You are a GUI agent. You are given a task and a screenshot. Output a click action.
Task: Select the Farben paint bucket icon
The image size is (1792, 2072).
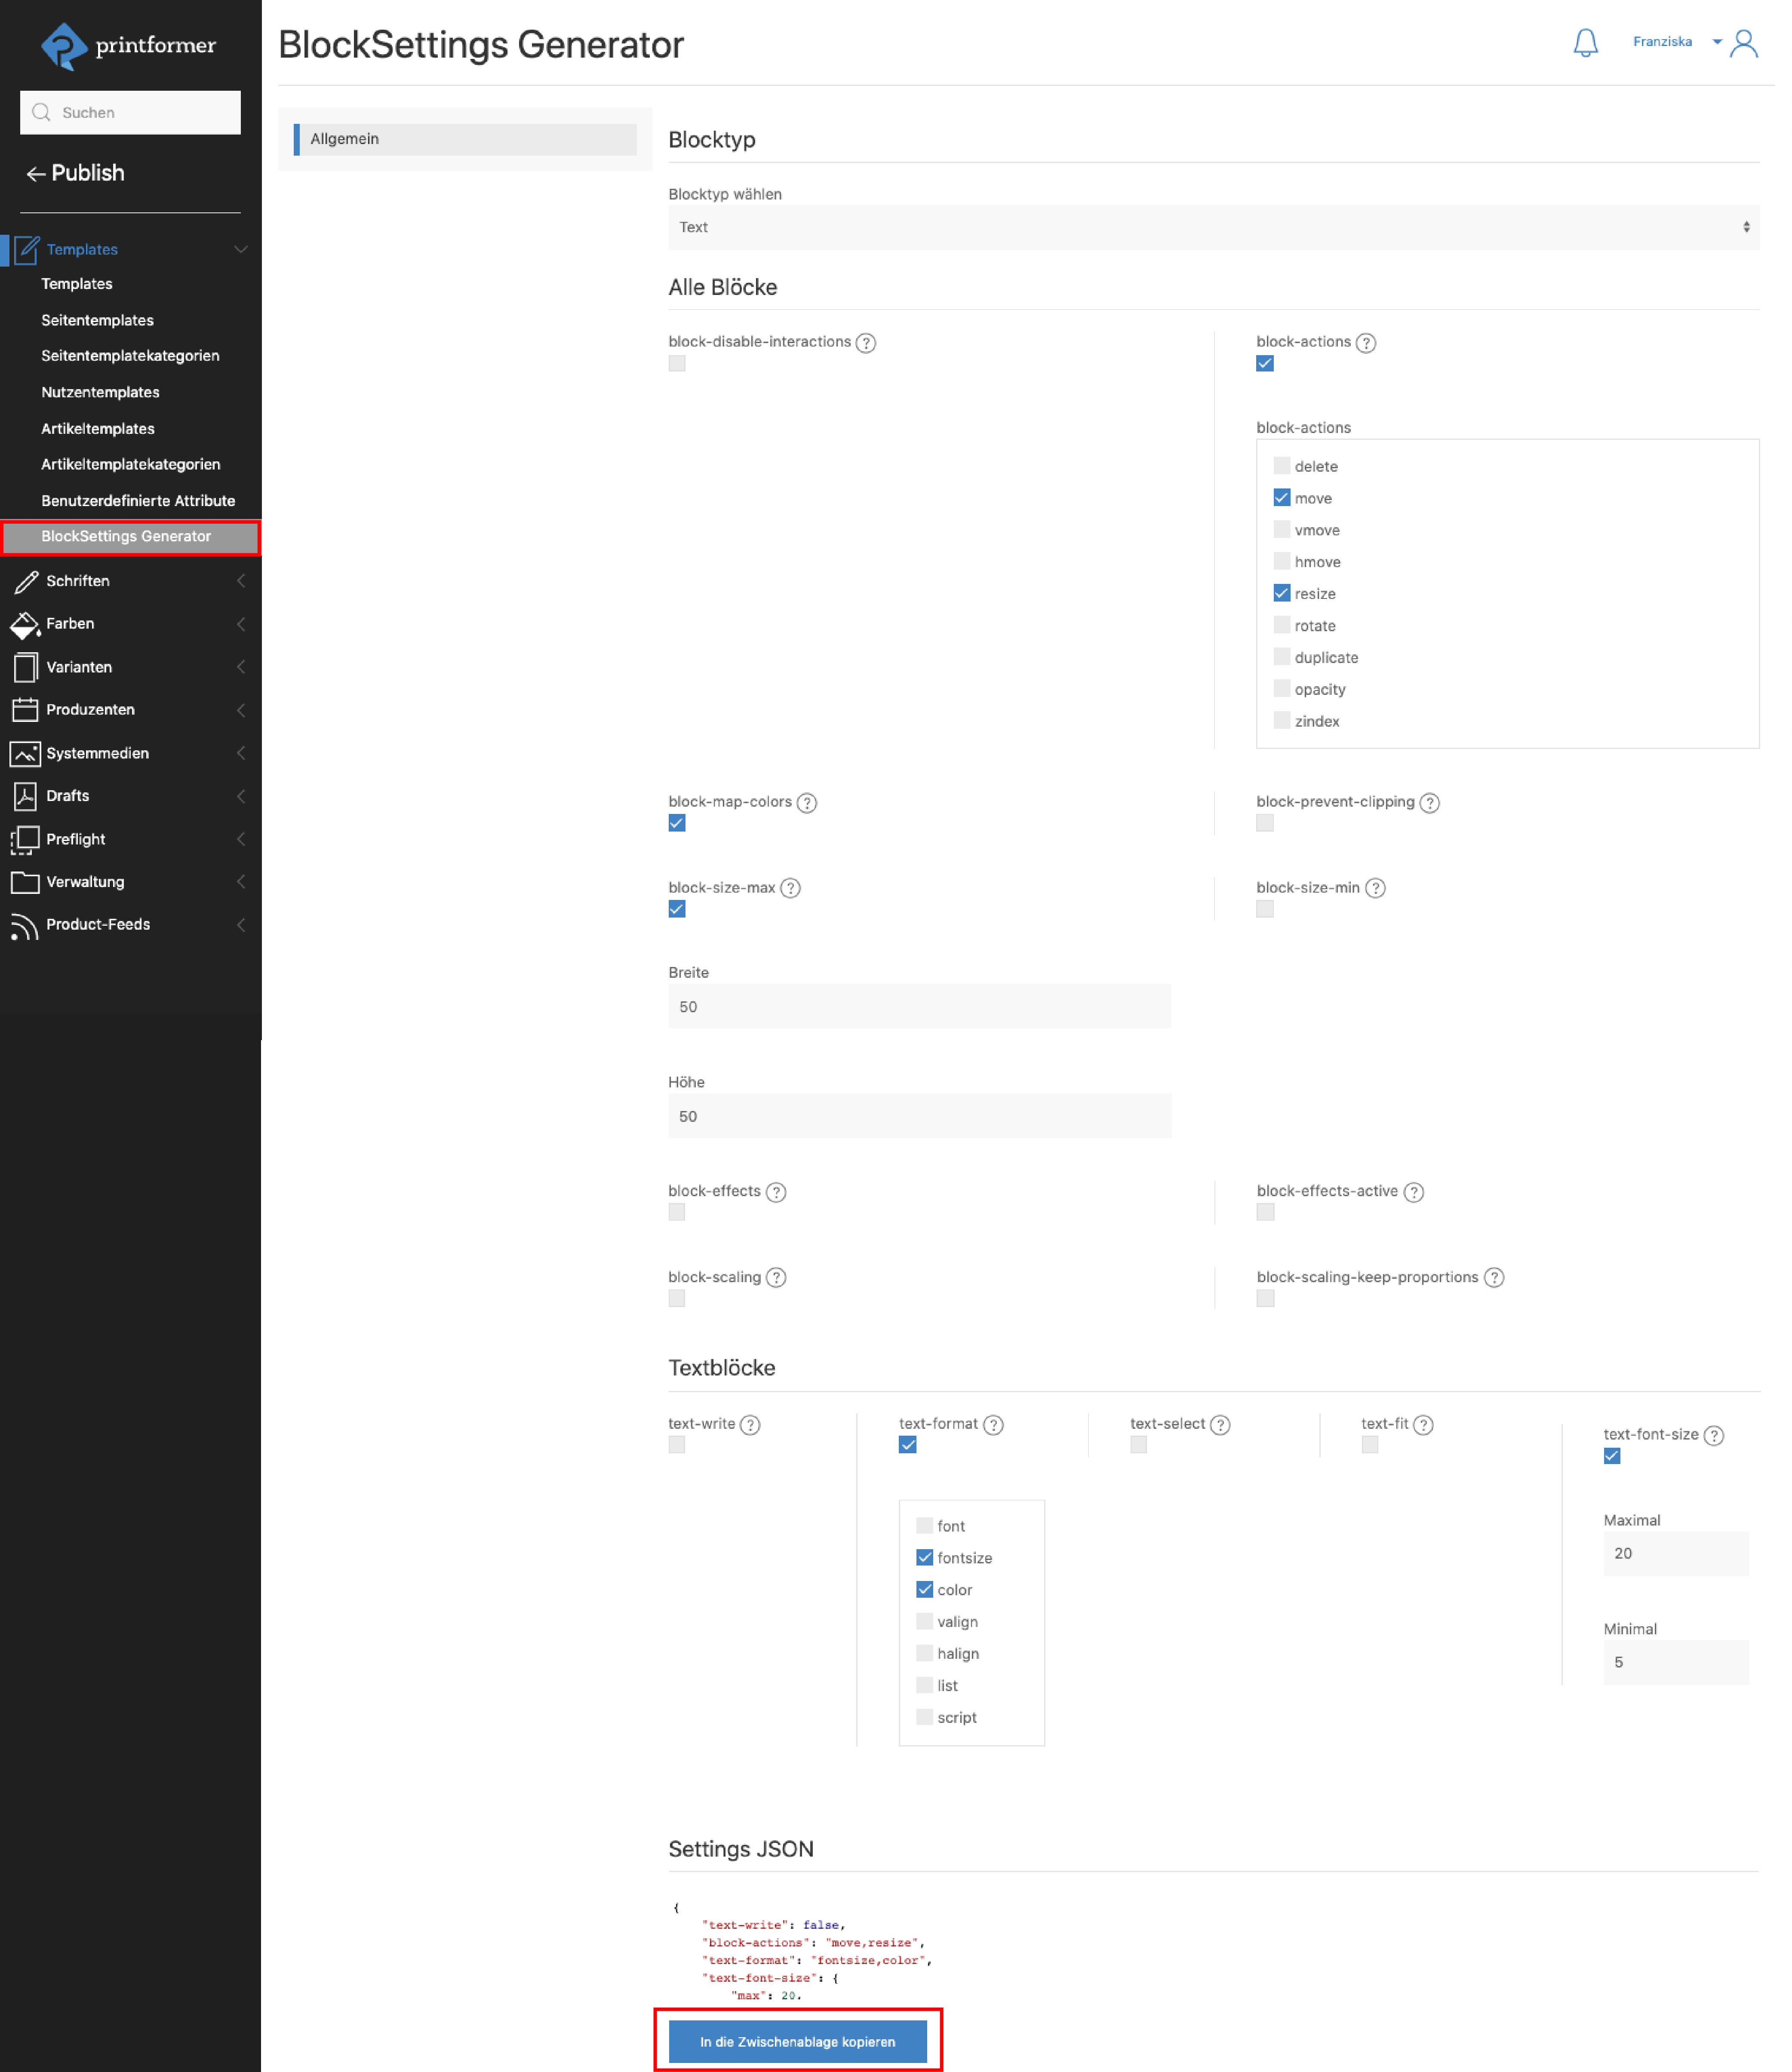pos(26,624)
